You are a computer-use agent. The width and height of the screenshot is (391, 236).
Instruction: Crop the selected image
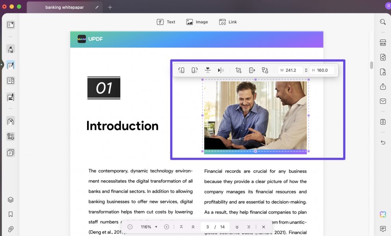239,70
